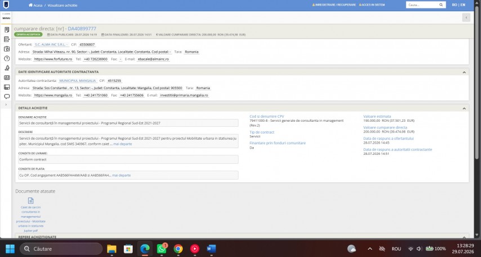Expand the sidebar with the small arrow
This screenshot has height=257, width=481.
click(6, 104)
